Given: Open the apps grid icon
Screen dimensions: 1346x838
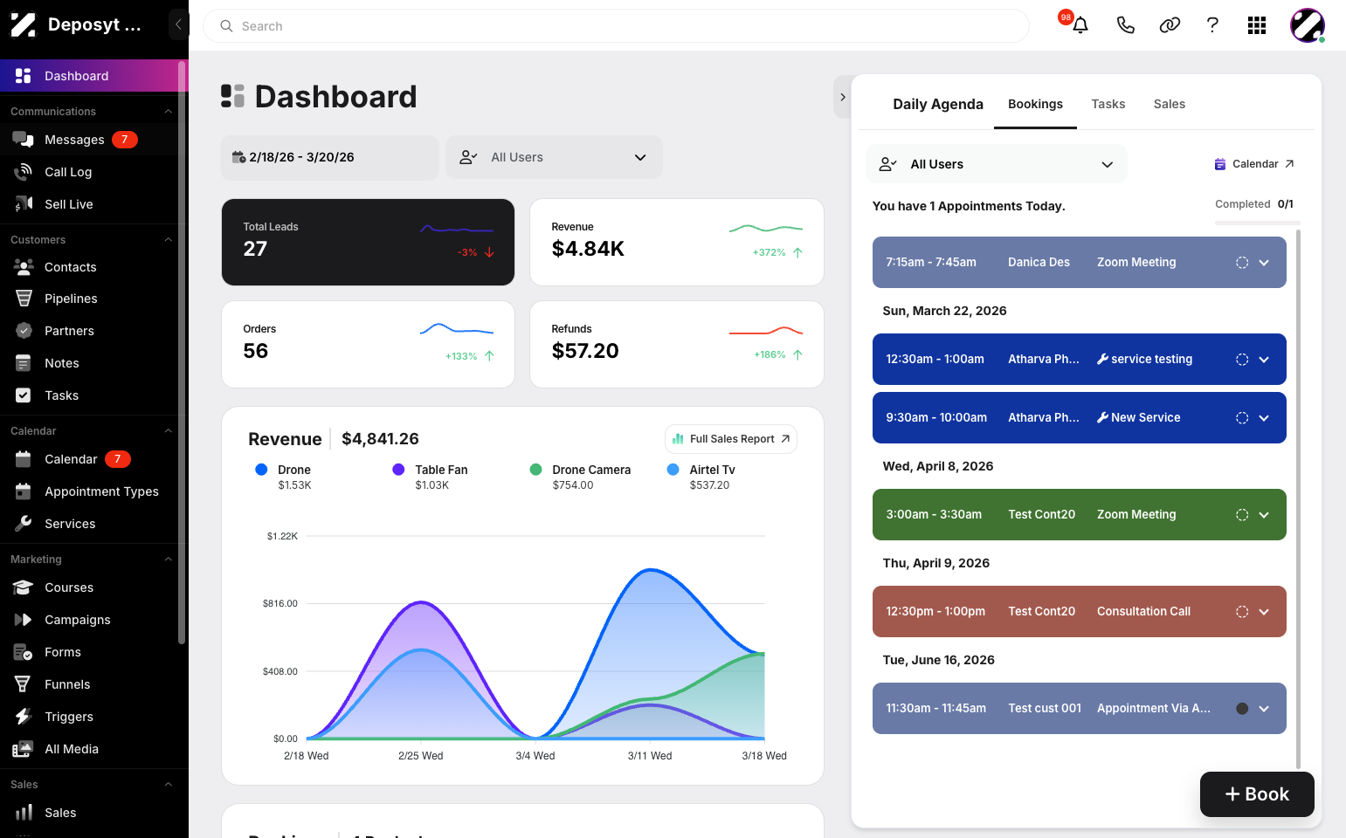Looking at the screenshot, I should point(1257,25).
